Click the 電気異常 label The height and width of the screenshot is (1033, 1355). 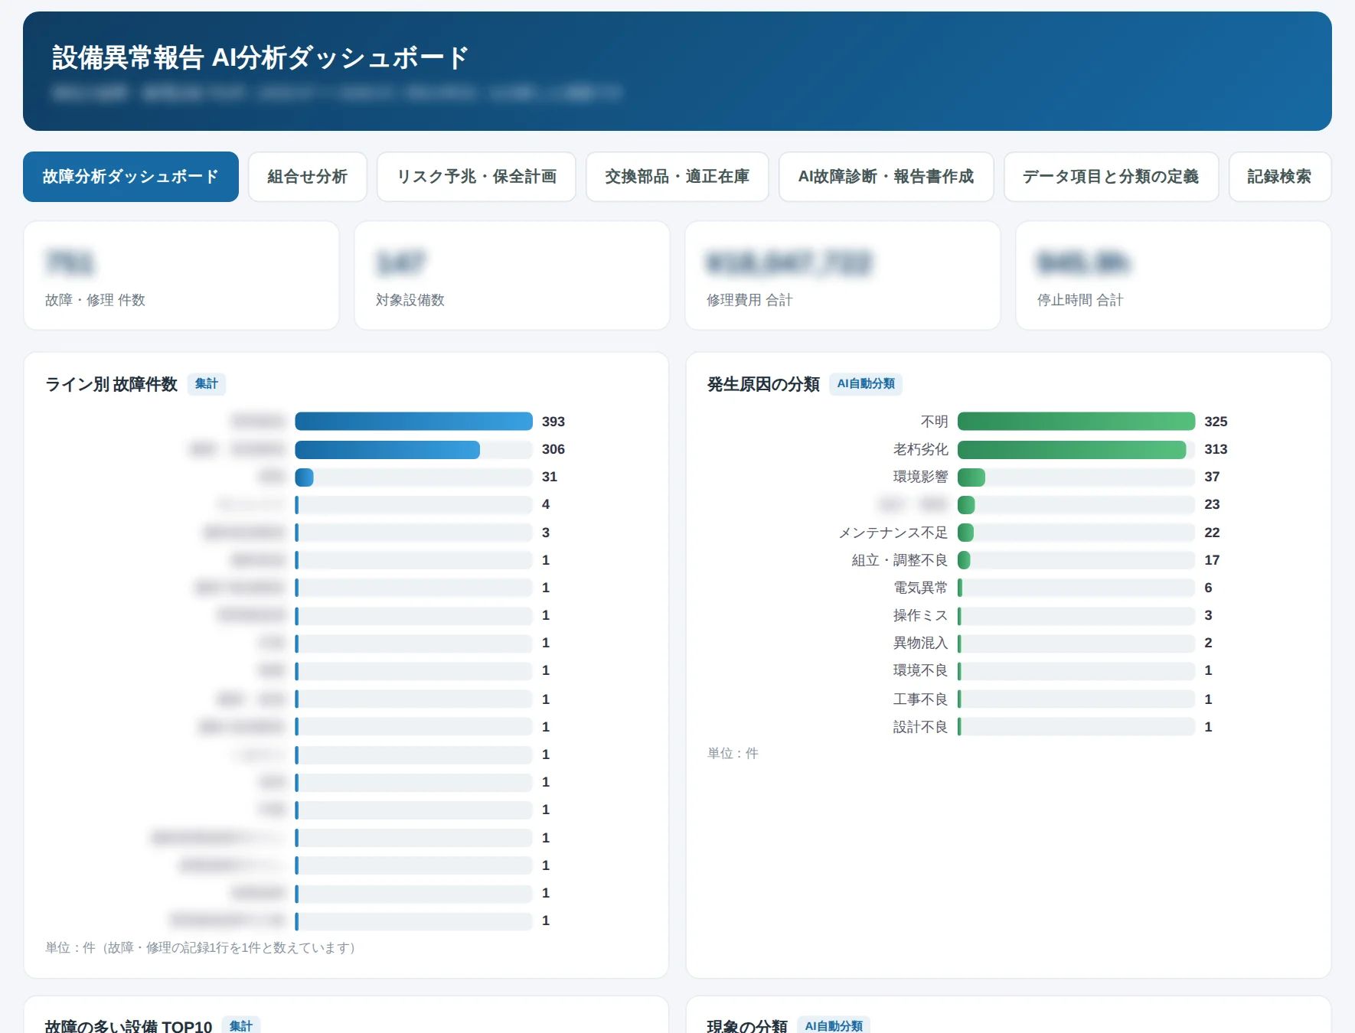[x=920, y=588]
